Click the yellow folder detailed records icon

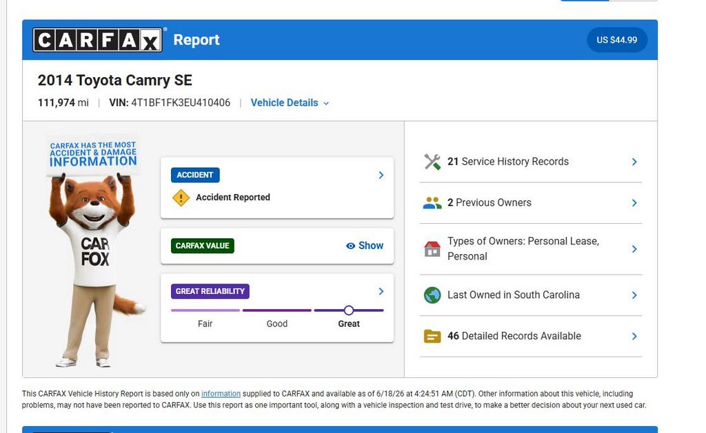tap(432, 337)
